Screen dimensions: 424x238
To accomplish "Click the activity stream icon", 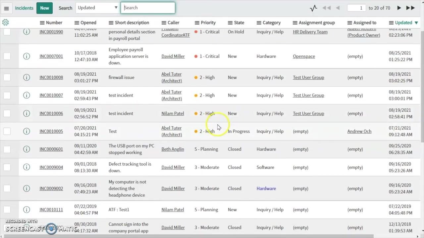I will (313, 8).
